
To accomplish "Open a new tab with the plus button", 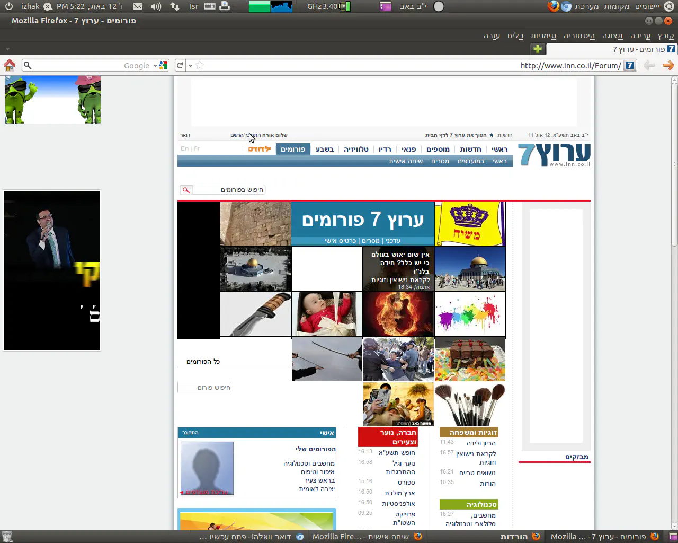I will tap(538, 49).
